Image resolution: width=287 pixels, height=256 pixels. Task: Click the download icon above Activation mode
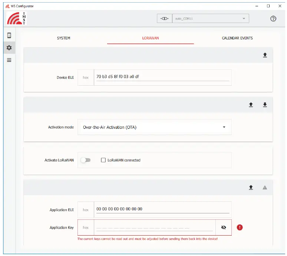point(265,105)
